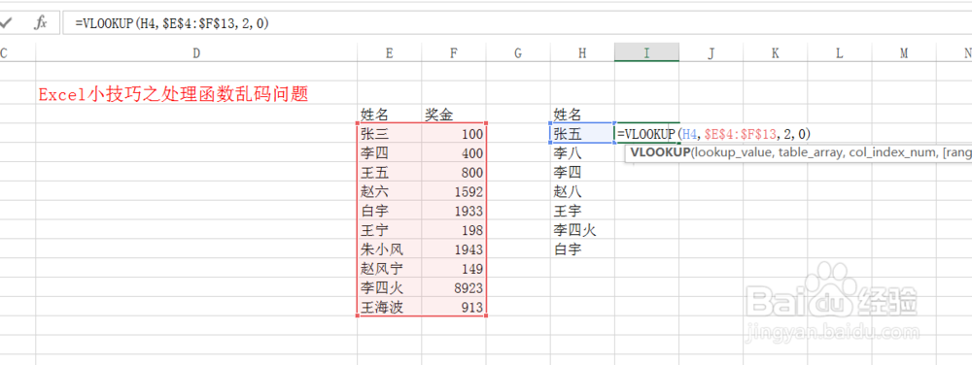Select the bonus cell with value 100
This screenshot has height=365, width=972.
pyautogui.click(x=454, y=133)
